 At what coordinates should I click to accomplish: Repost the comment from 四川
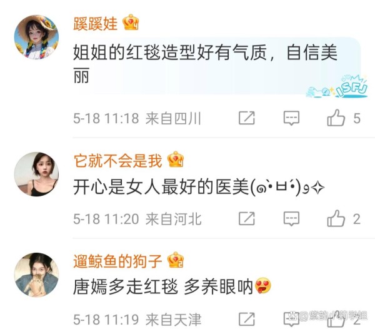click(x=247, y=118)
